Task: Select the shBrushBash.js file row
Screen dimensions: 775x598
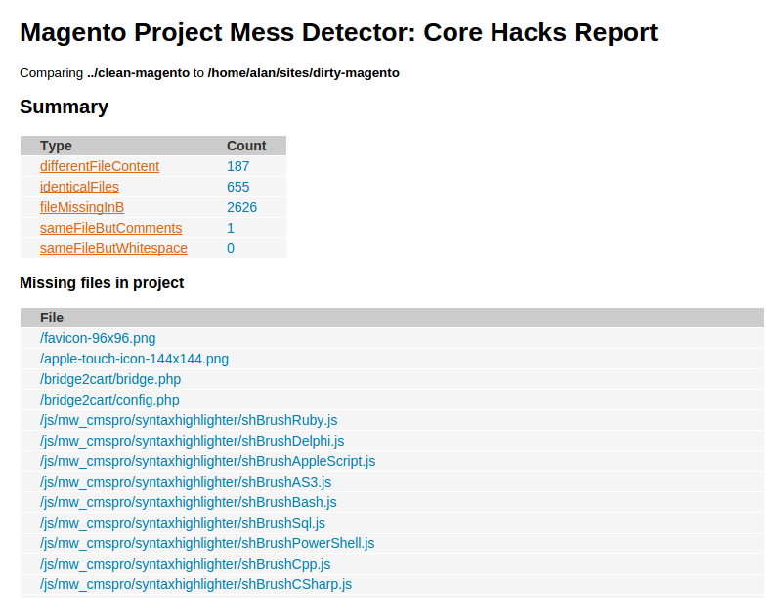Action: click(x=392, y=502)
